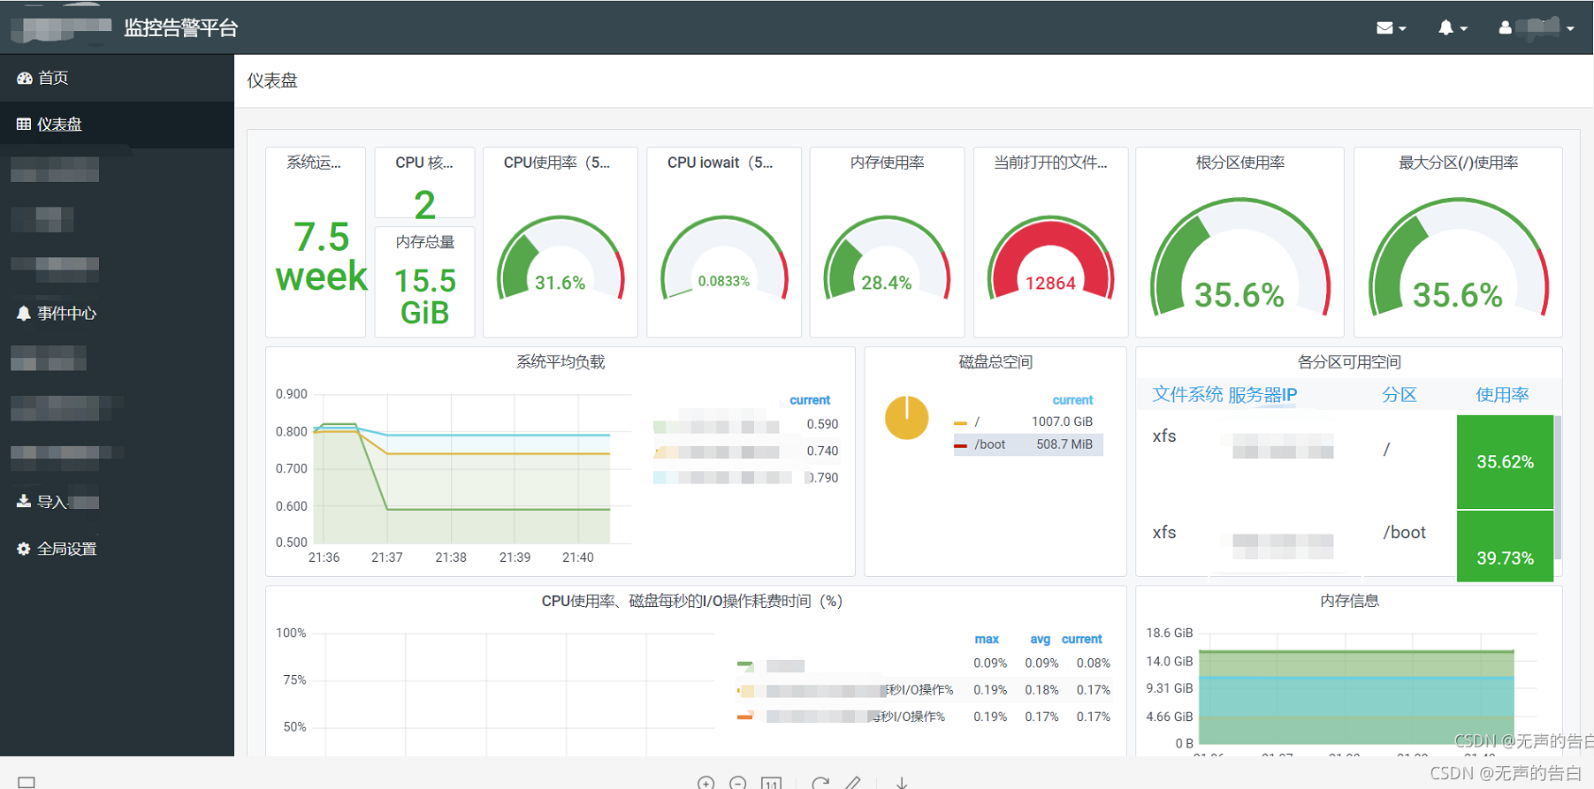The height and width of the screenshot is (789, 1594).
Task: Sort table by 分区 column header
Action: 1399,394
